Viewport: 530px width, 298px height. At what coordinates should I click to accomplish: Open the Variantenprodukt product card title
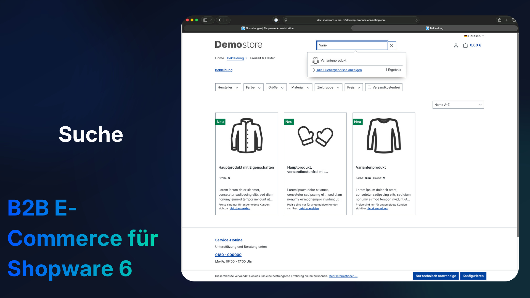pos(371,167)
